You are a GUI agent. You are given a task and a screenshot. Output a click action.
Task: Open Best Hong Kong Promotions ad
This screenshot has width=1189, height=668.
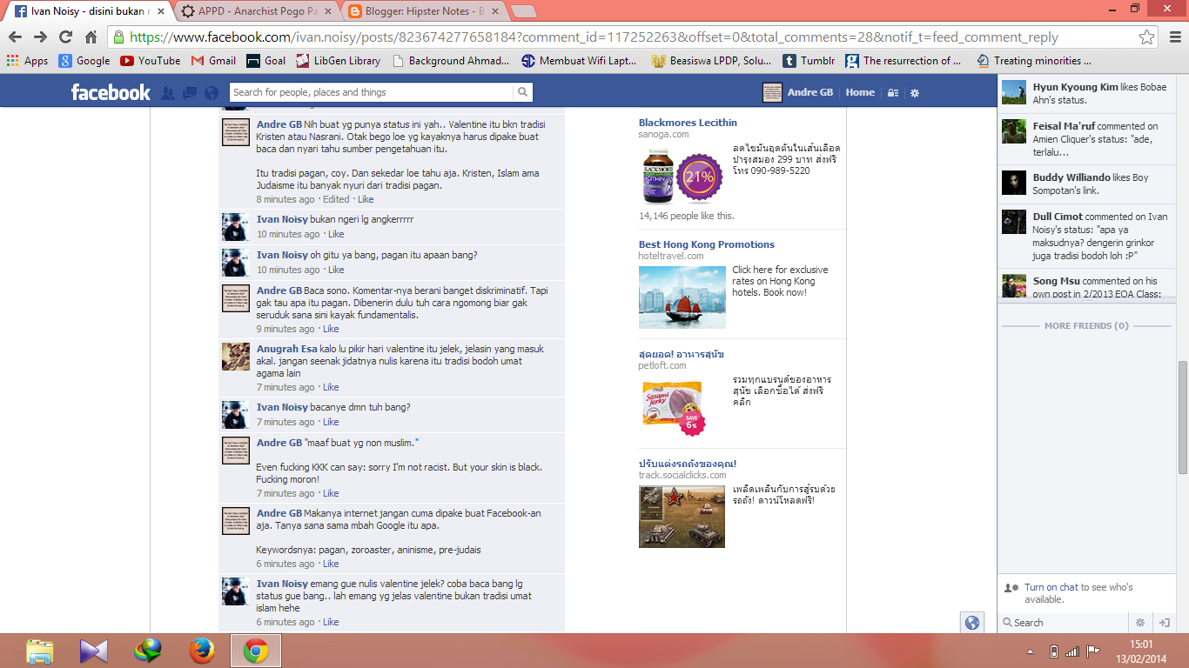click(x=706, y=244)
